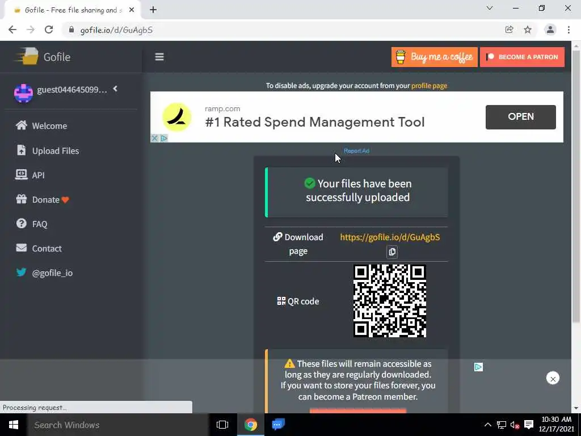
Task: Open Chrome's three-dot menu
Action: [x=569, y=30]
